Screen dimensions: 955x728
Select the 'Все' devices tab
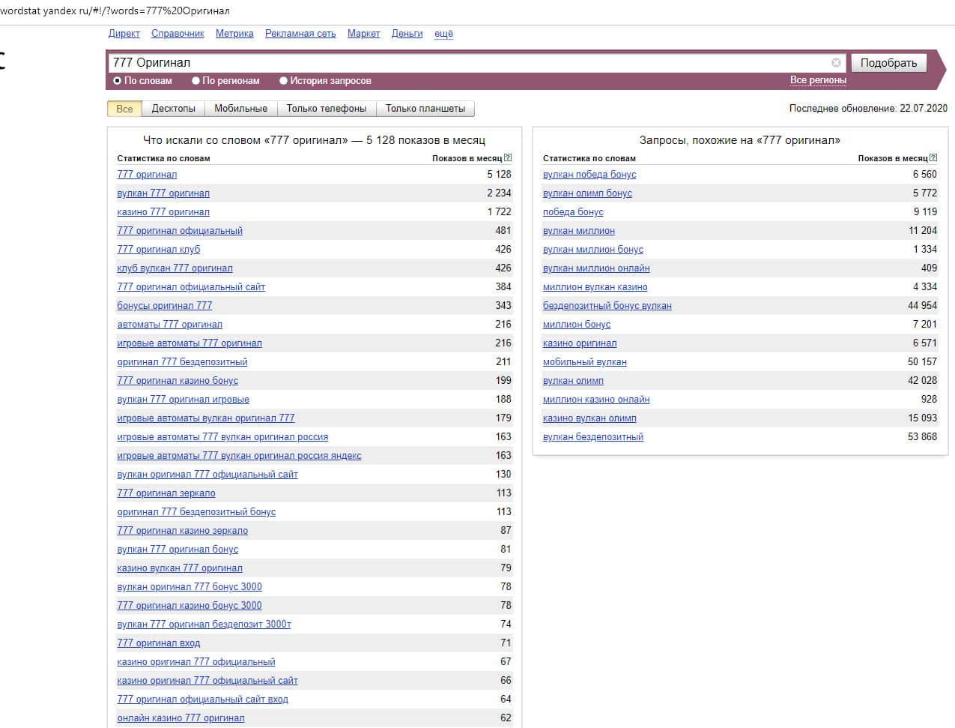point(124,109)
